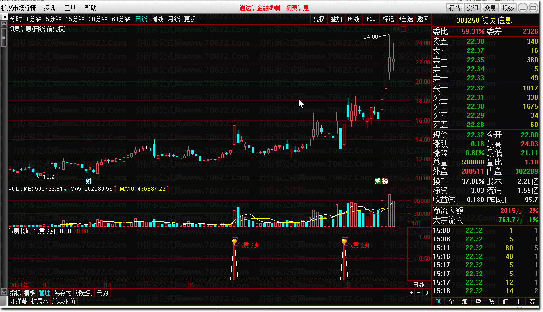Select the 细 detail tab
543x312 pixels.
(465, 301)
